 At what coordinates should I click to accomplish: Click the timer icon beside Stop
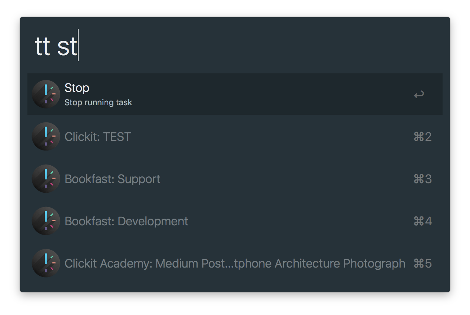[x=46, y=94]
